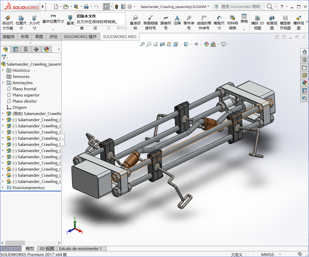Open the Options gear icon
This screenshot has height=257, width=309.
click(x=130, y=7)
